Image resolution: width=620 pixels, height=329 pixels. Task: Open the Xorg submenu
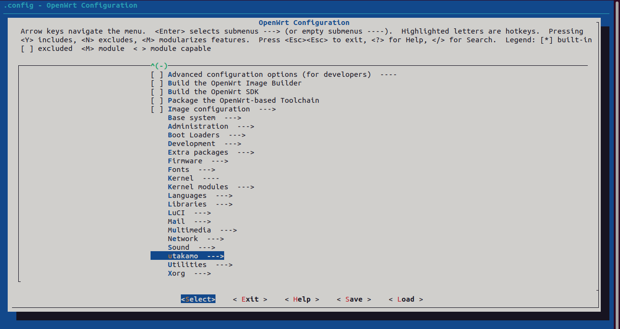tap(189, 273)
